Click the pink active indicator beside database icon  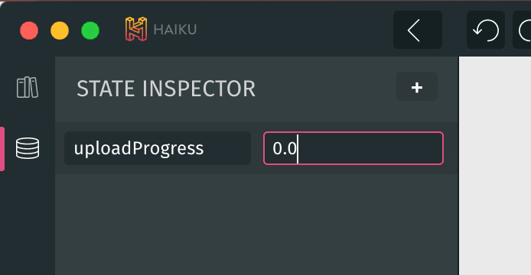coord(2,149)
